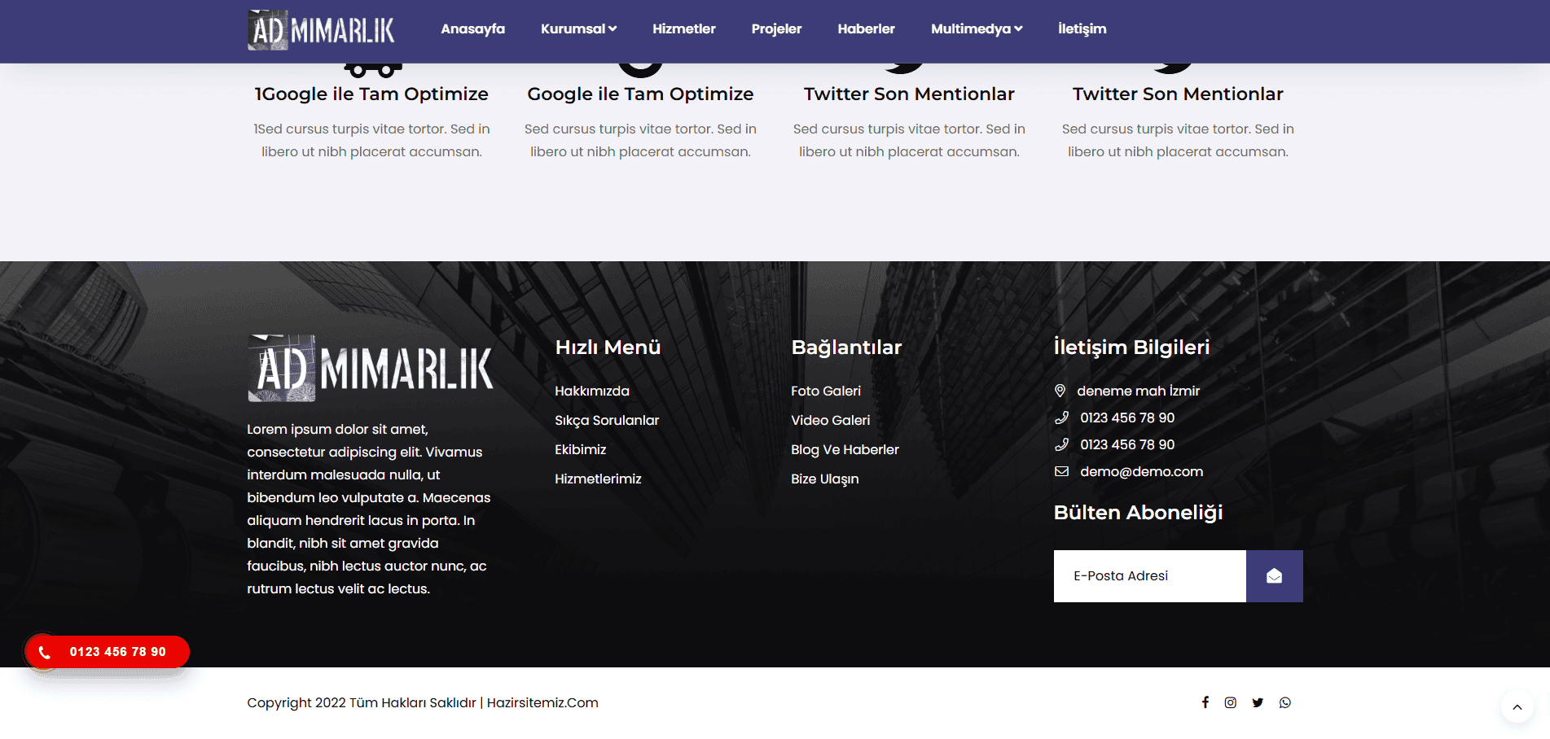Open the WhatsApp social icon in the footer
1550x739 pixels.
pyautogui.click(x=1284, y=702)
